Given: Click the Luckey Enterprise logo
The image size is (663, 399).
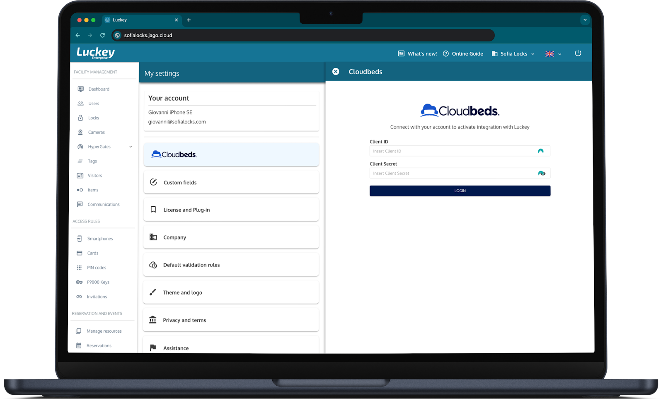Looking at the screenshot, I should coord(96,53).
